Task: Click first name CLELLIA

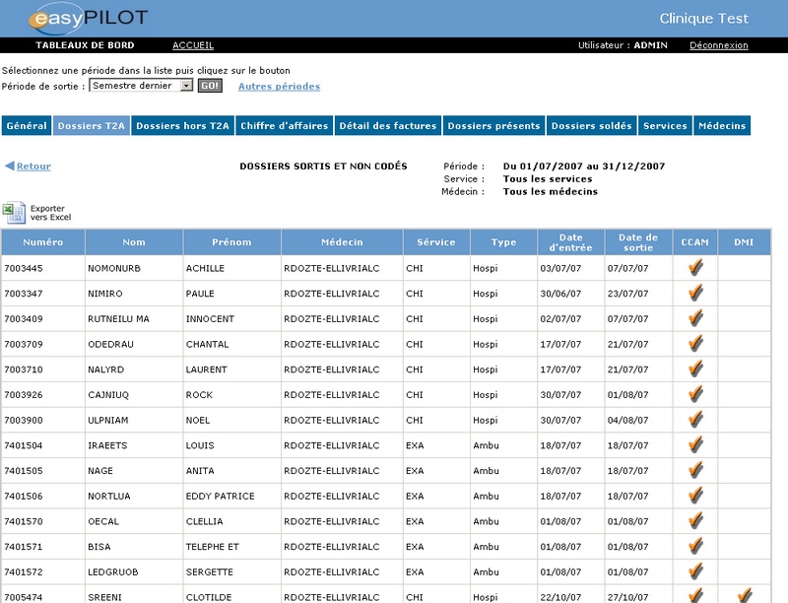Action: click(x=204, y=521)
